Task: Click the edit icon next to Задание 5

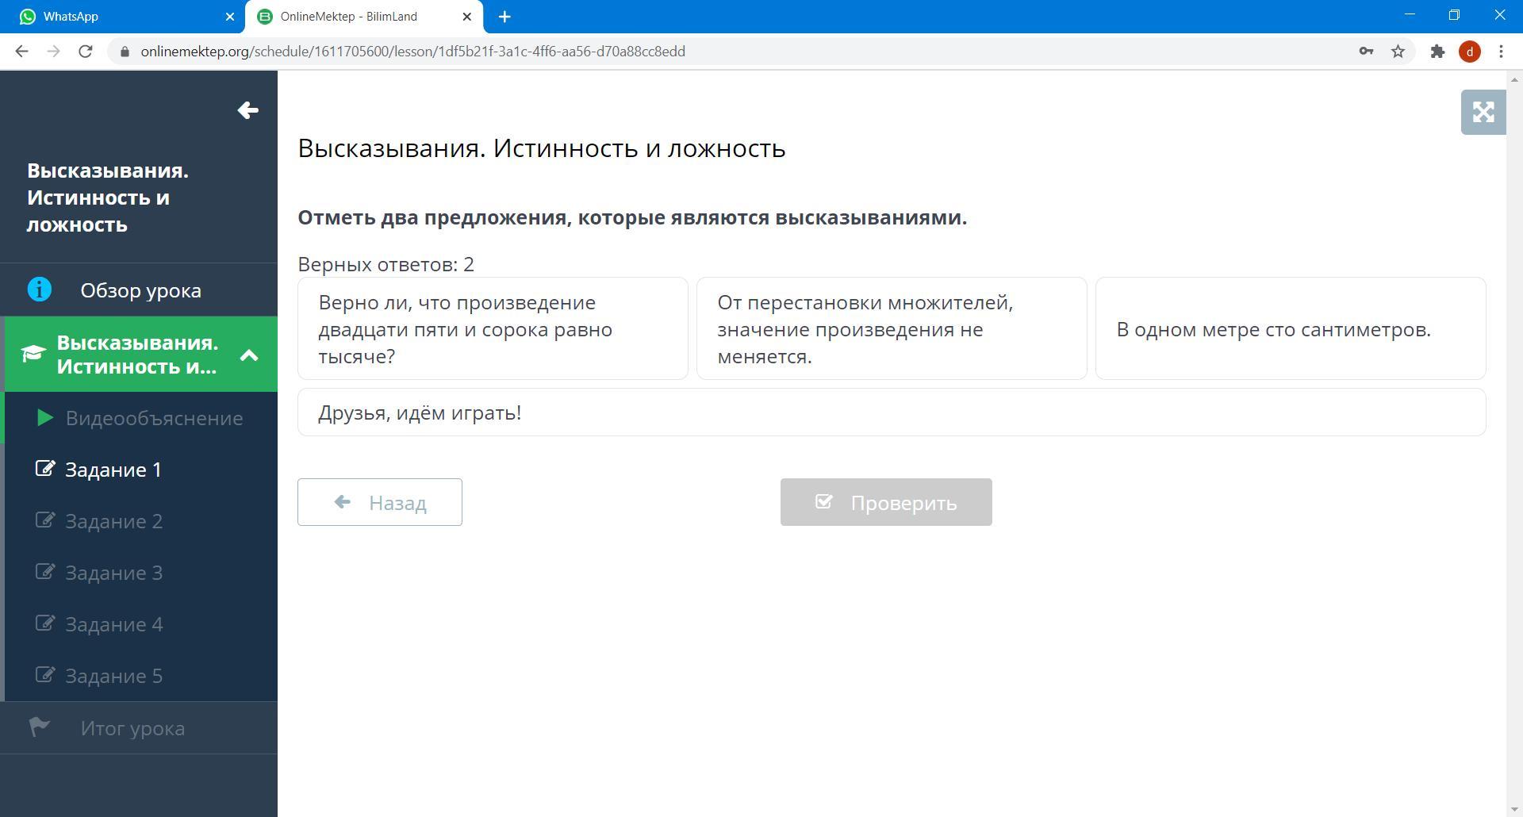Action: coord(45,674)
